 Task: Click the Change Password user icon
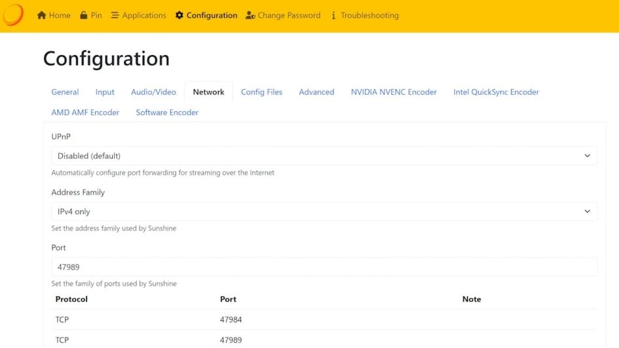pyautogui.click(x=250, y=15)
